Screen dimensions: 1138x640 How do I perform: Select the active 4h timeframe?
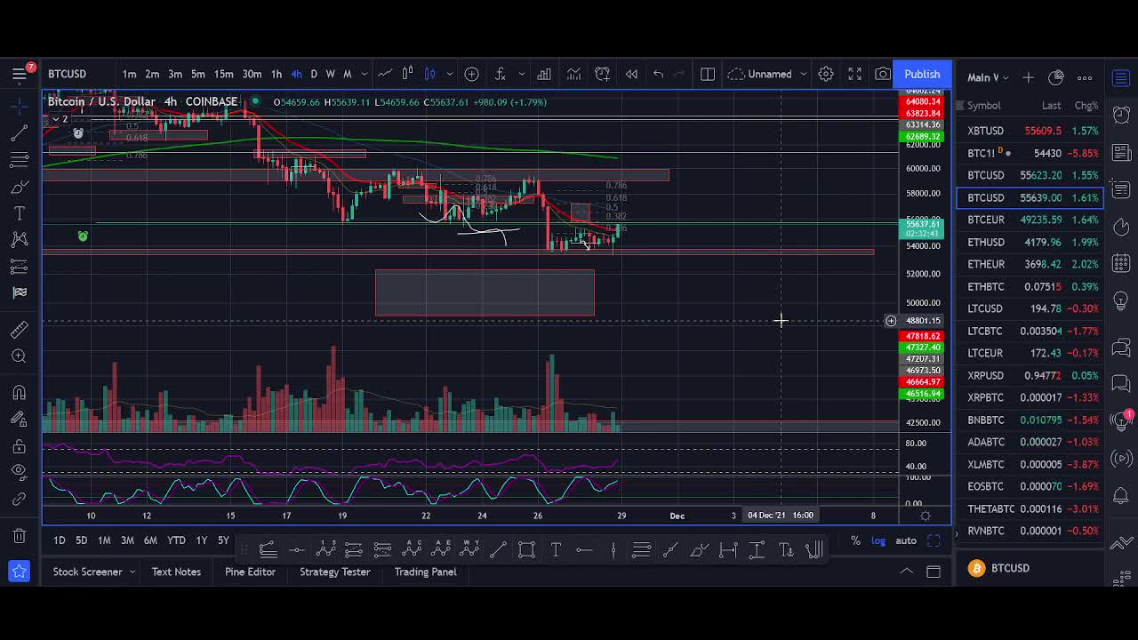click(x=296, y=74)
